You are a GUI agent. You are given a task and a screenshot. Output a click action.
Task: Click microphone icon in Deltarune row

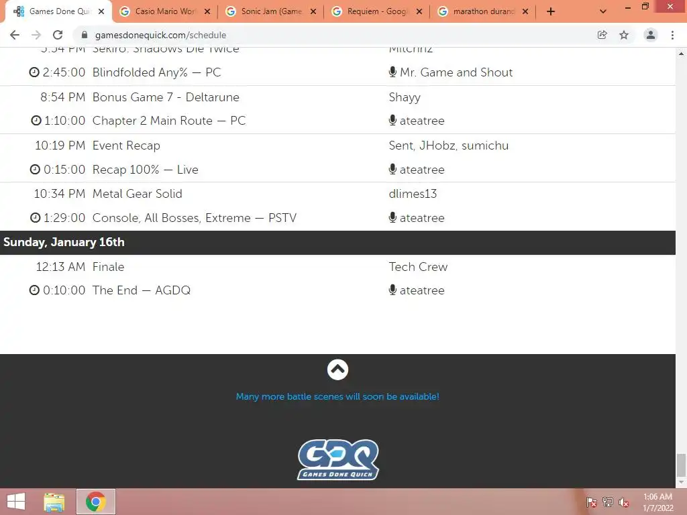tap(392, 121)
